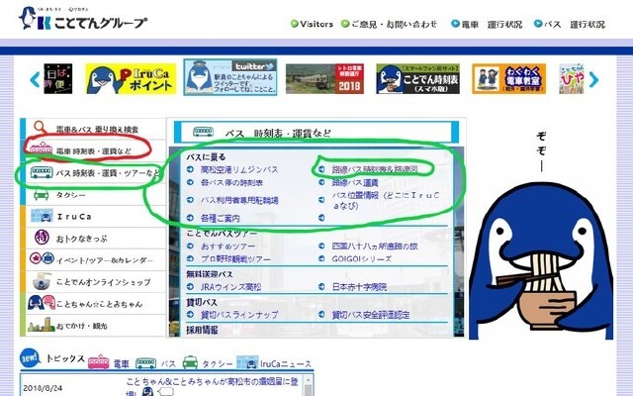633x396 pixels.
Task: Click the event star and bag icon
Action: point(42,258)
